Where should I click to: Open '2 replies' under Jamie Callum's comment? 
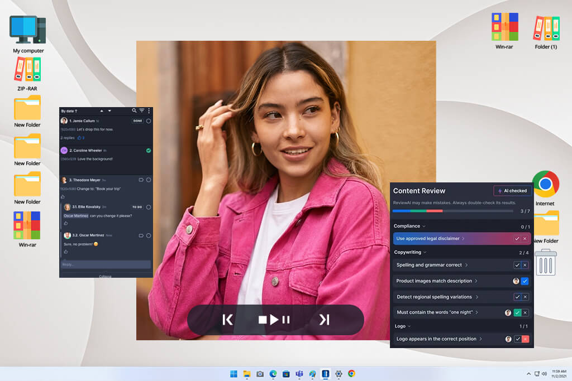(68, 138)
